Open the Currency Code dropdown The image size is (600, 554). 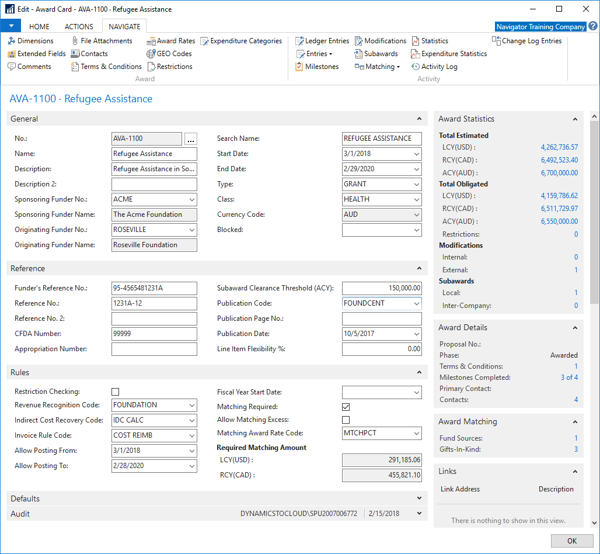pyautogui.click(x=416, y=214)
